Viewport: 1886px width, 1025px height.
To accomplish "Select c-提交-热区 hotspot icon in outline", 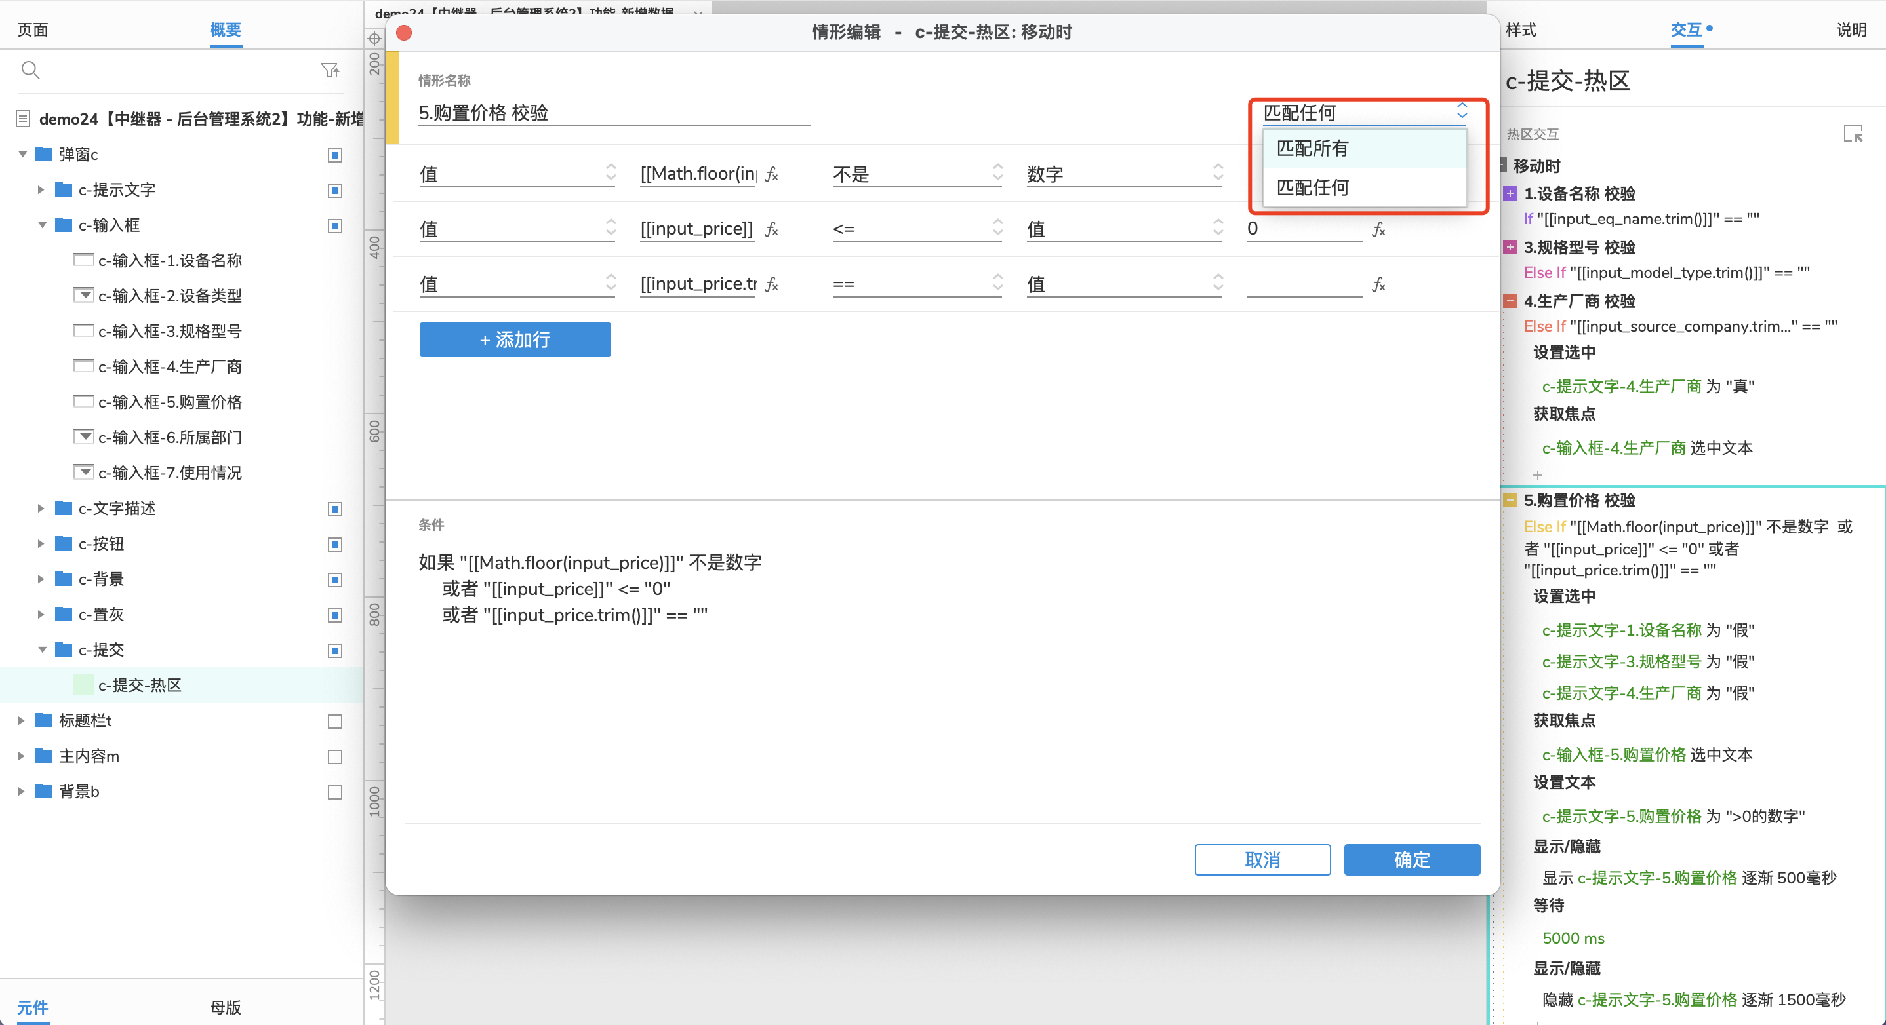I will (83, 685).
